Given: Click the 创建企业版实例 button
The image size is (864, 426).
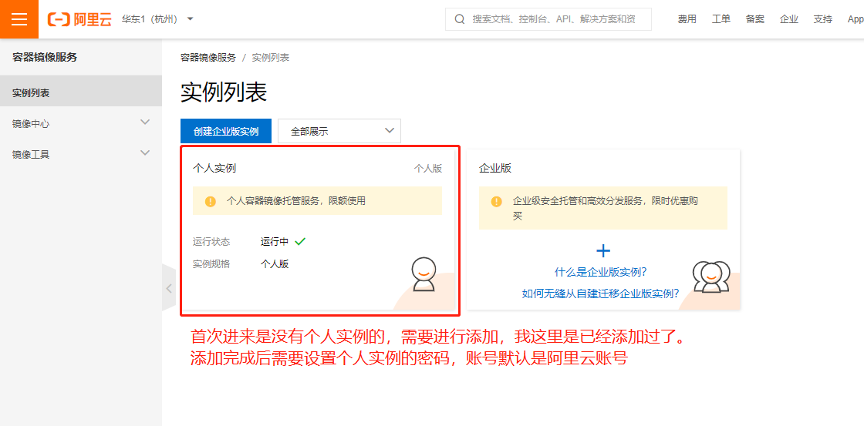Looking at the screenshot, I should [226, 131].
